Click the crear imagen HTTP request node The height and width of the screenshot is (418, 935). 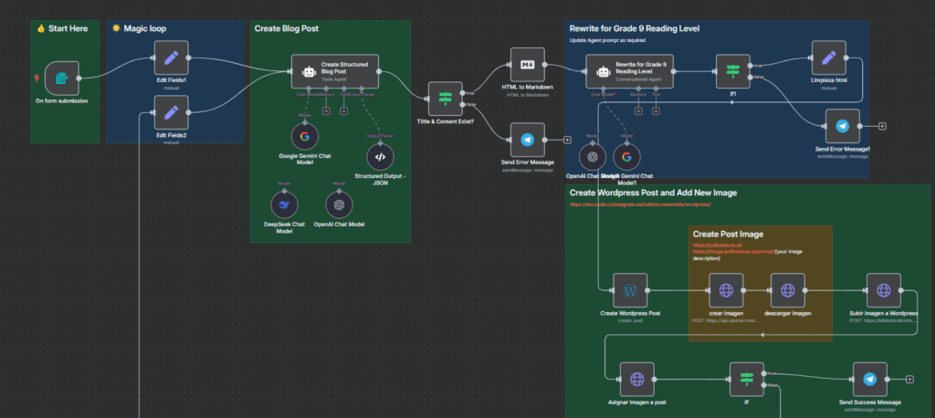[x=726, y=290]
